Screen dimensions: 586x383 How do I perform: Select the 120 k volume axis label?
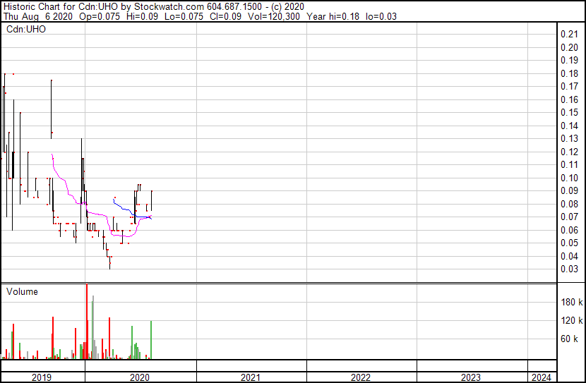[570, 320]
